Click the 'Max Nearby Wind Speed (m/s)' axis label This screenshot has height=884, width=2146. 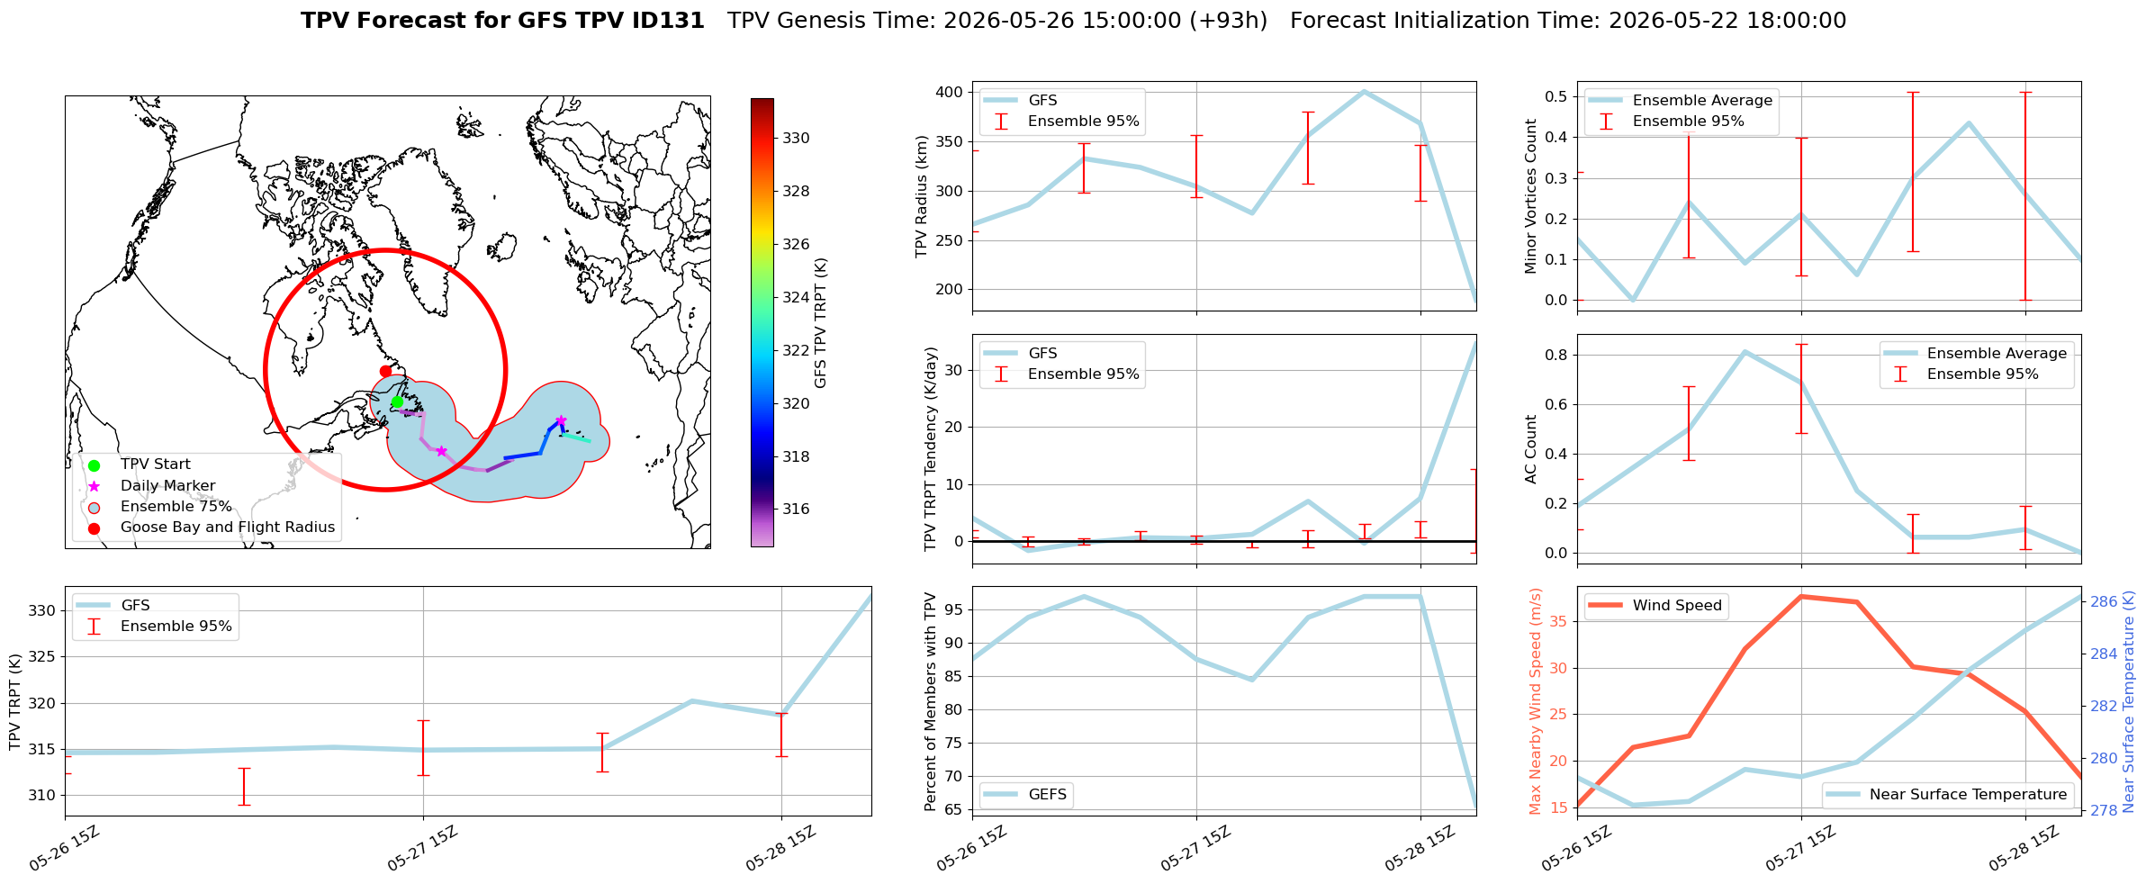pos(1536,702)
